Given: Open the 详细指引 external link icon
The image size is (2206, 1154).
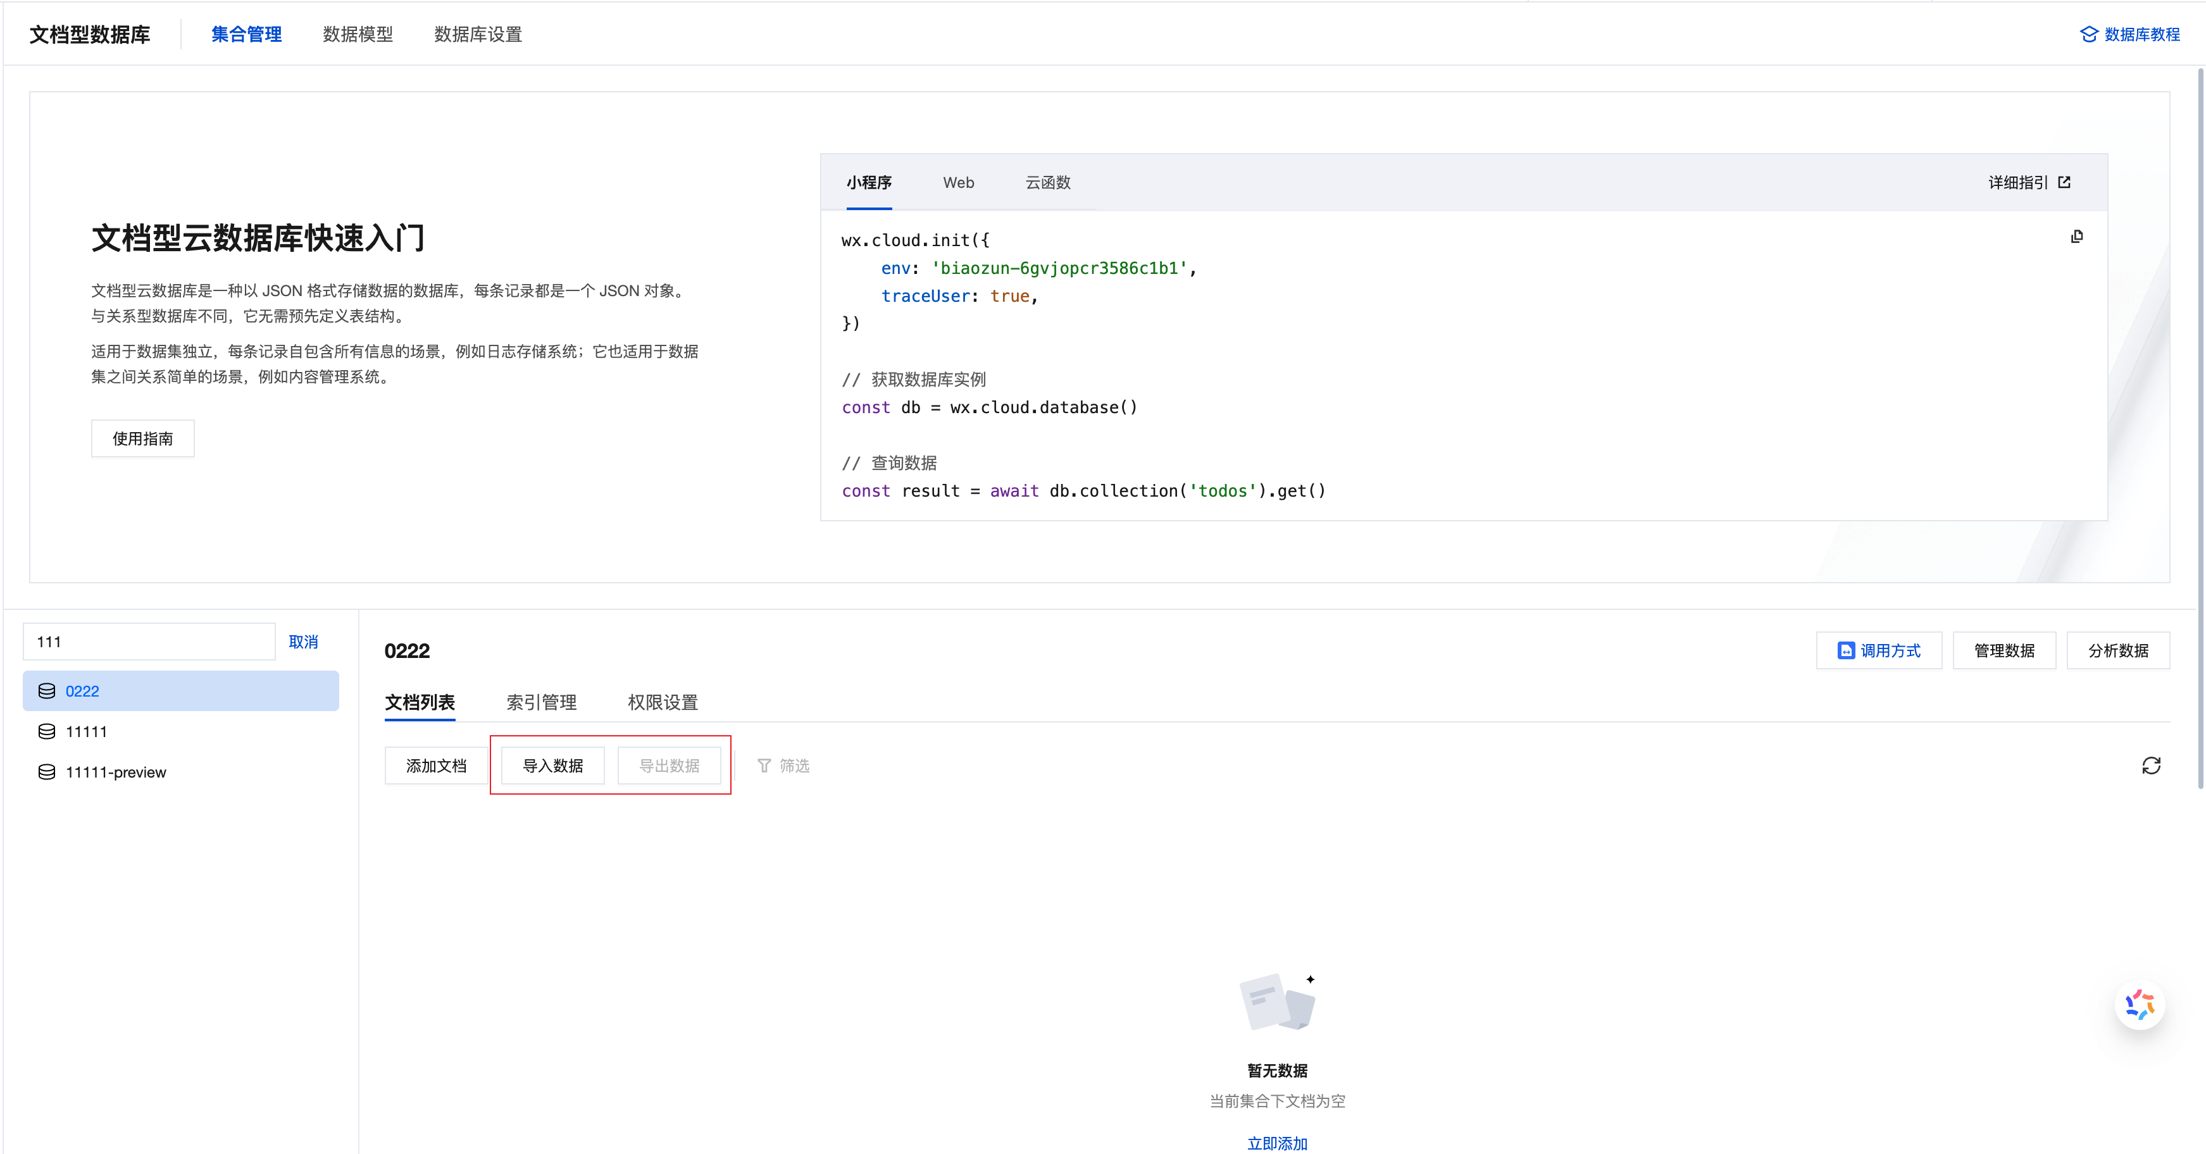Looking at the screenshot, I should pos(2065,182).
